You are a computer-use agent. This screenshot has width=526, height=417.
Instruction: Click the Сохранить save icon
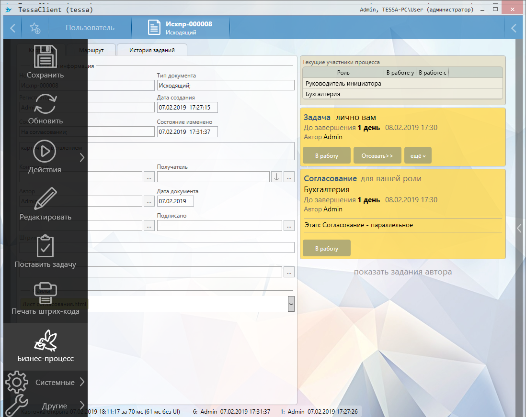tap(46, 56)
